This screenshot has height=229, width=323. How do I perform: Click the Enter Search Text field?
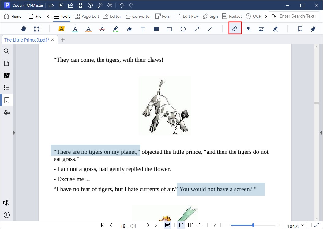[x=294, y=16]
